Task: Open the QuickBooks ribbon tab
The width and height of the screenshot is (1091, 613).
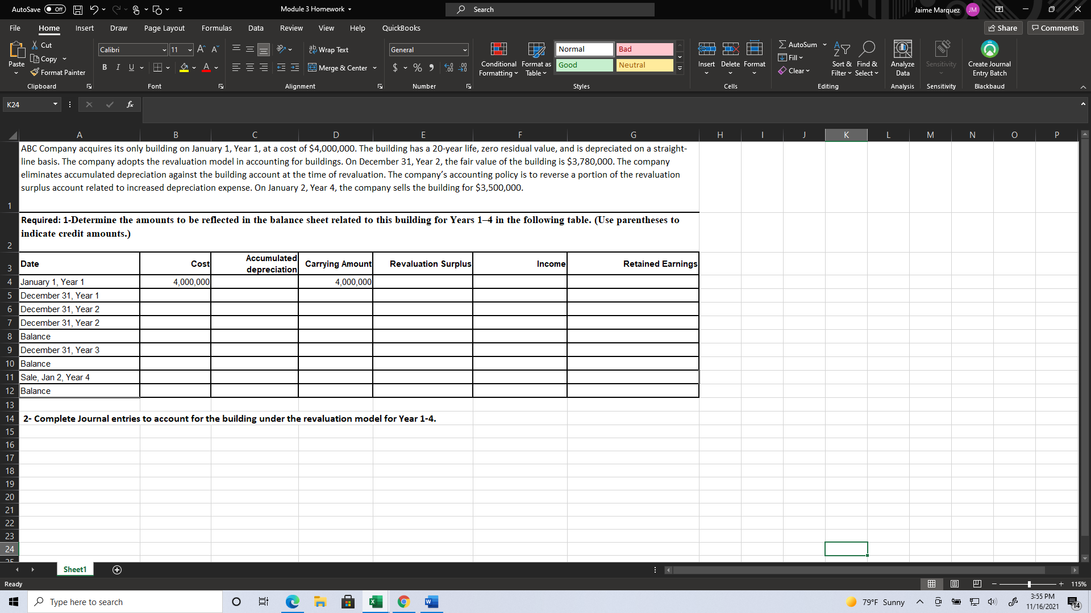Action: tap(402, 28)
